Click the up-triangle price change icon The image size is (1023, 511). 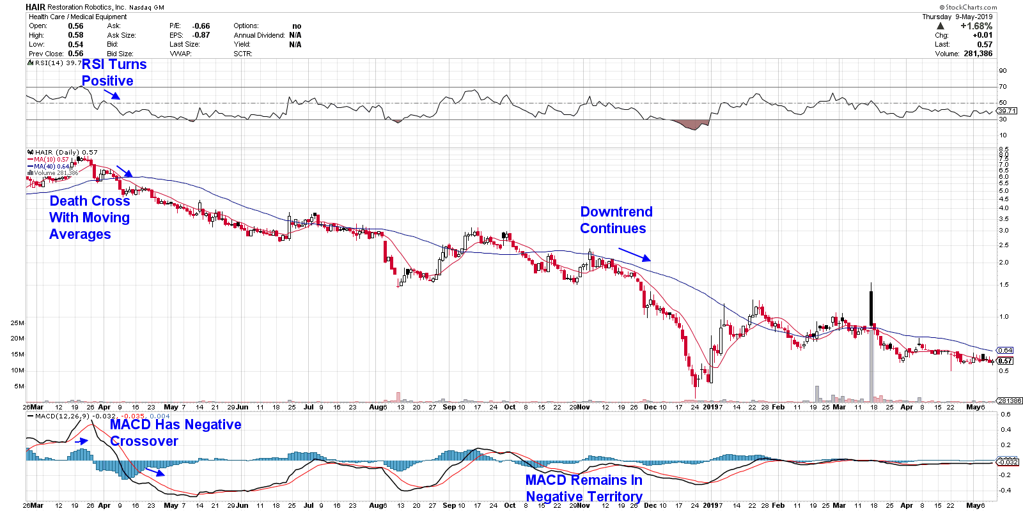940,26
